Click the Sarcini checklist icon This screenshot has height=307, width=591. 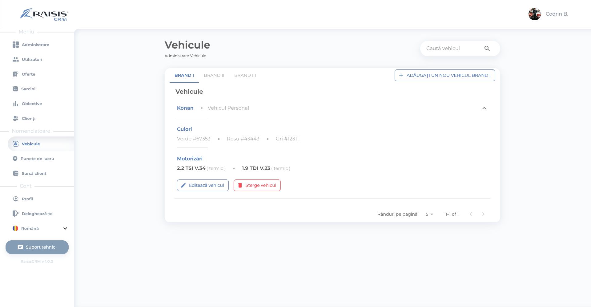tap(15, 89)
